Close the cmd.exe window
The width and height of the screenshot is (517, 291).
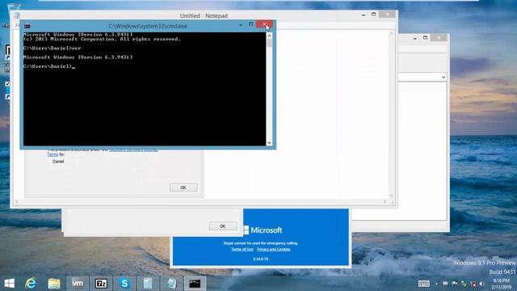click(x=264, y=25)
